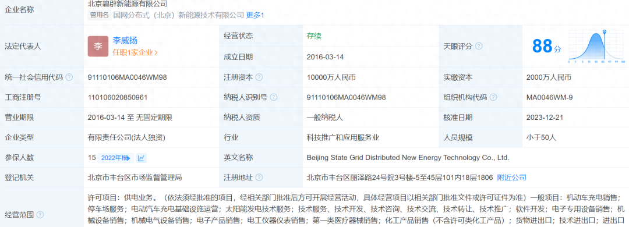Click the question mark next to 统一社会信用代码
Viewport: 629px width, 227px height.
(x=69, y=77)
